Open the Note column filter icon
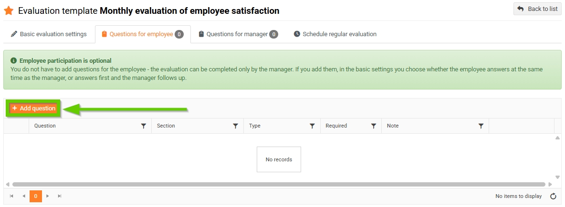565x207 pixels. click(481, 126)
